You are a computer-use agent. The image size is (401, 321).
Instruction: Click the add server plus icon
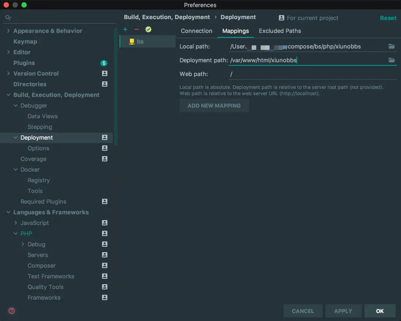point(125,30)
